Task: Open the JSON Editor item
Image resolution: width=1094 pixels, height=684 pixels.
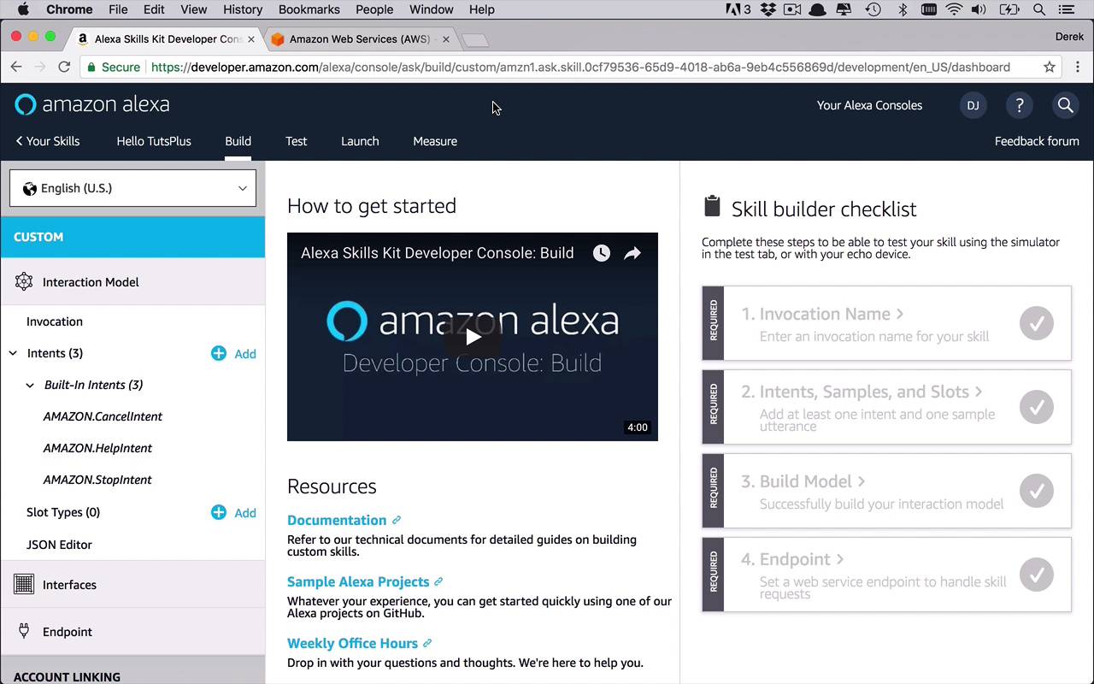Action: (x=59, y=545)
